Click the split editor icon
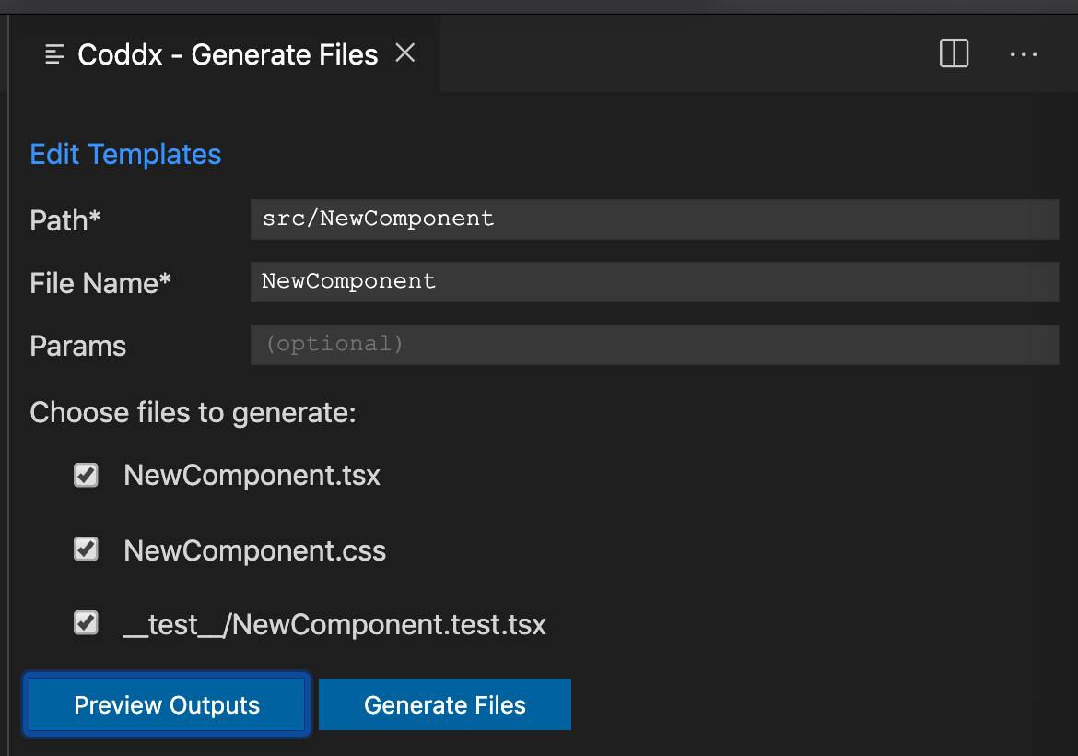Viewport: 1078px width, 756px height. tap(954, 53)
